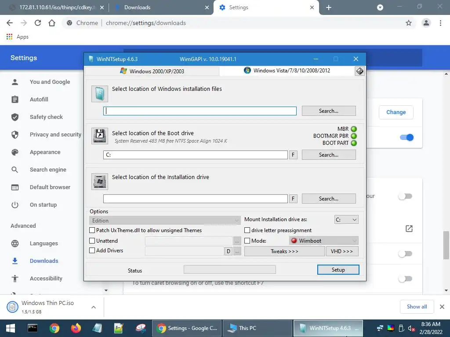Switch to Windows 2000/XP/2003 tab
This screenshot has width=450, height=337.
pyautogui.click(x=152, y=71)
